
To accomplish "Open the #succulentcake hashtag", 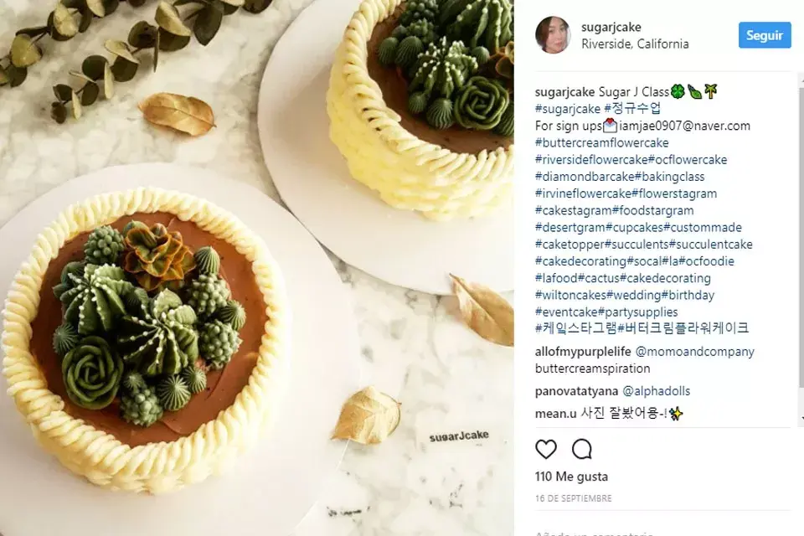I will pyautogui.click(x=711, y=245).
